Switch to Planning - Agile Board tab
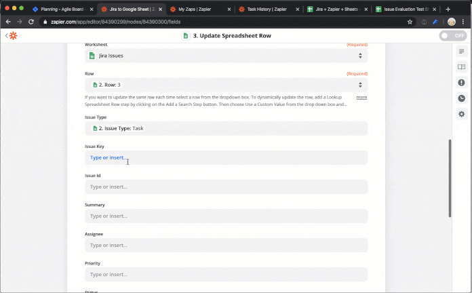The image size is (472, 293). click(x=62, y=9)
